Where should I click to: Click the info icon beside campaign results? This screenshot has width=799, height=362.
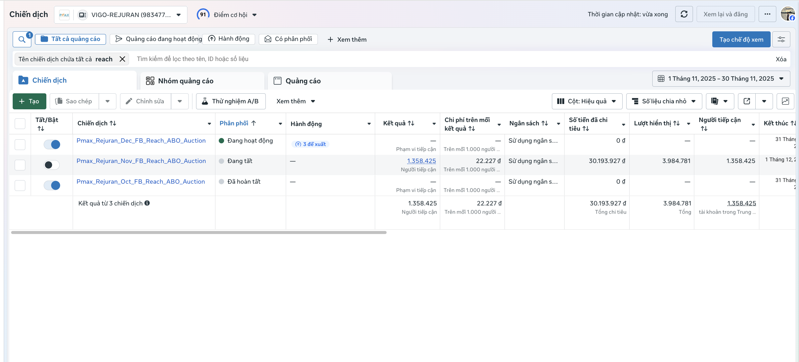click(147, 203)
